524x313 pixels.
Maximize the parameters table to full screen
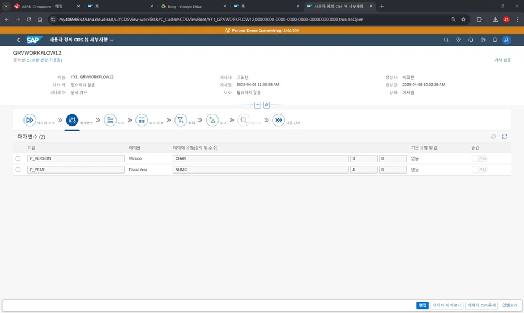coord(504,137)
